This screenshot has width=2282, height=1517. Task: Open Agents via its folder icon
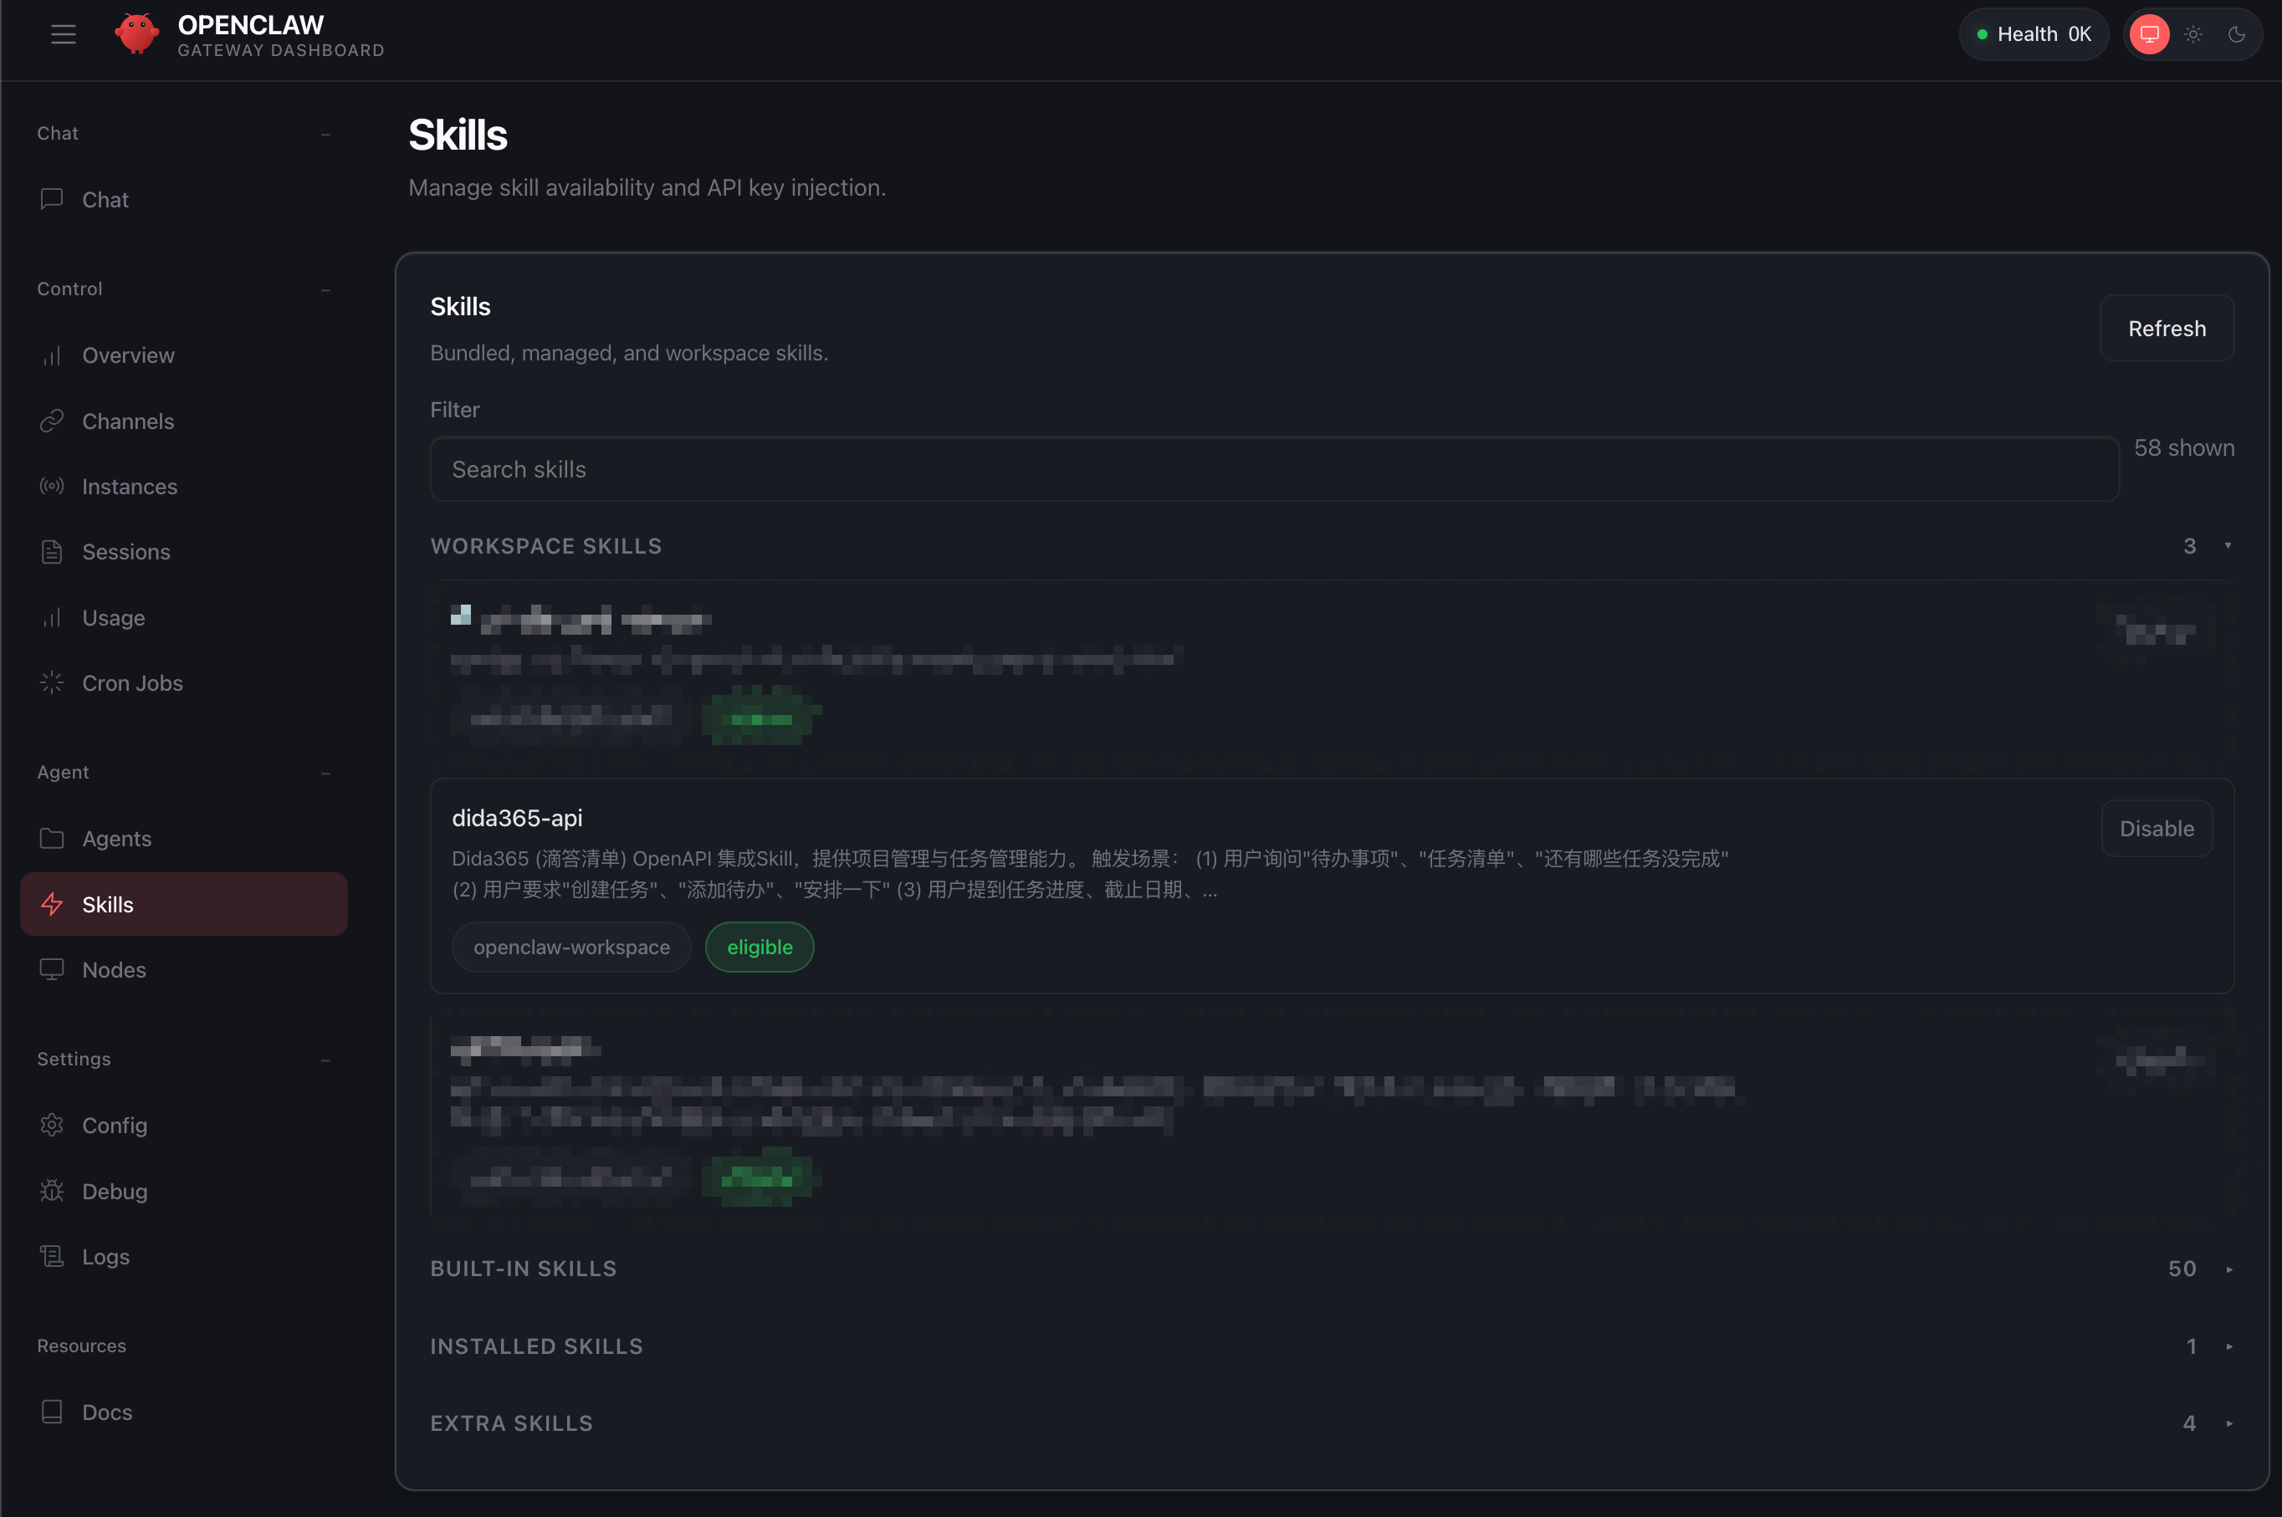click(x=52, y=839)
